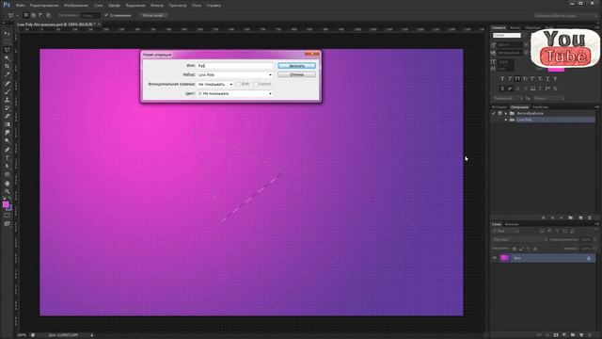Select the Healing Brush tool
Screen dimensions: 602x339
click(x=8, y=84)
